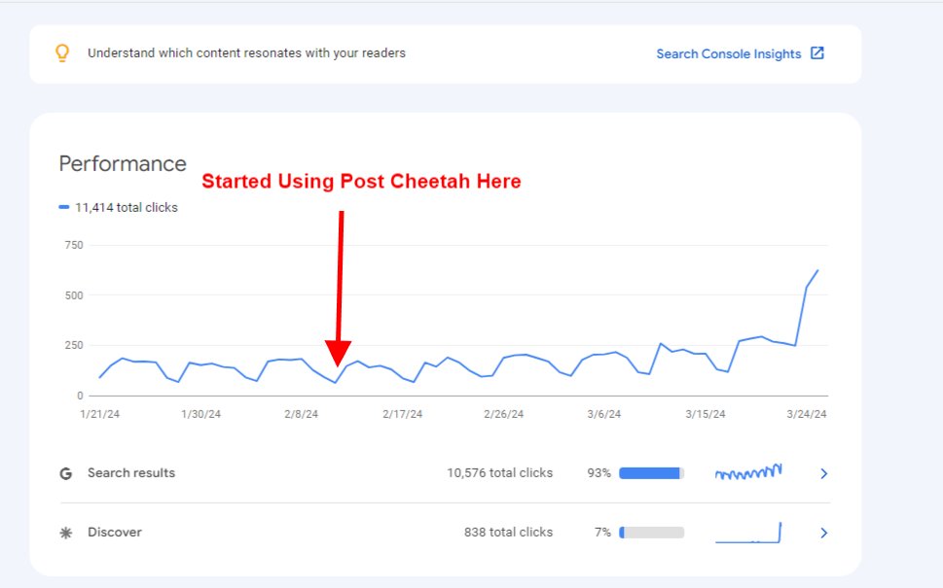The height and width of the screenshot is (588, 943).
Task: Open the Search Console Insights link
Action: coord(728,54)
